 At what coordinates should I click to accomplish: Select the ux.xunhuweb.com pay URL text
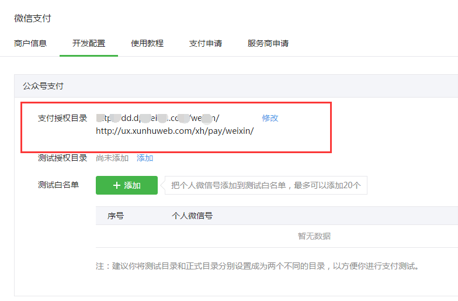[x=175, y=131]
